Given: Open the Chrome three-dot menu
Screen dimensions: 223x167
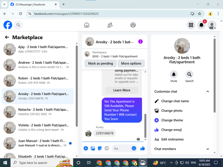Looking at the screenshot, I should coord(218,14).
